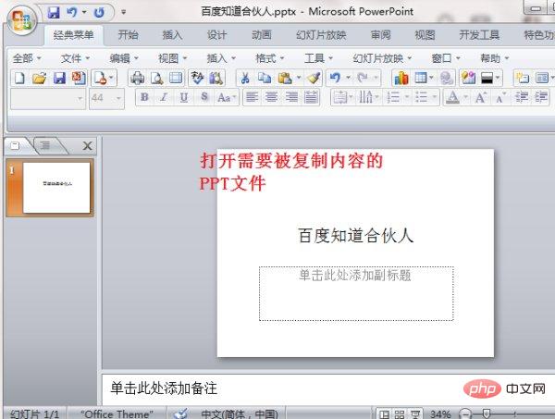
Task: Open a file with the folder icon
Action: pyautogui.click(x=39, y=78)
